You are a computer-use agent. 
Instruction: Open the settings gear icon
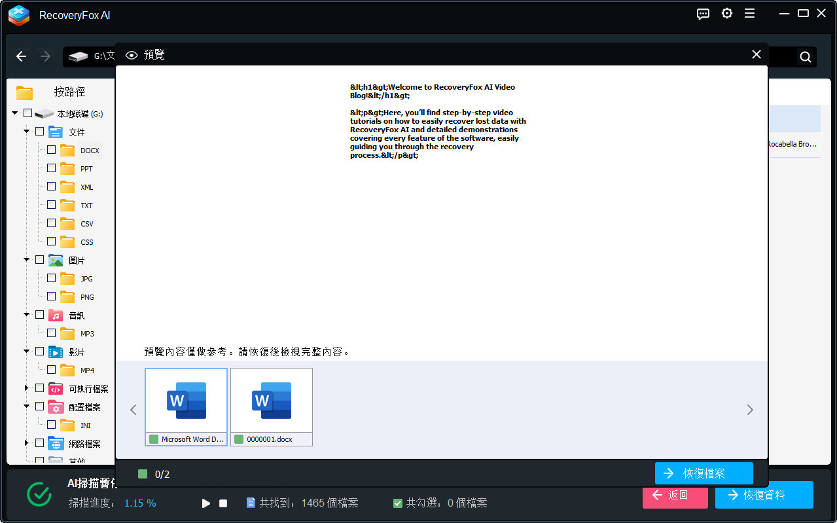click(x=726, y=13)
